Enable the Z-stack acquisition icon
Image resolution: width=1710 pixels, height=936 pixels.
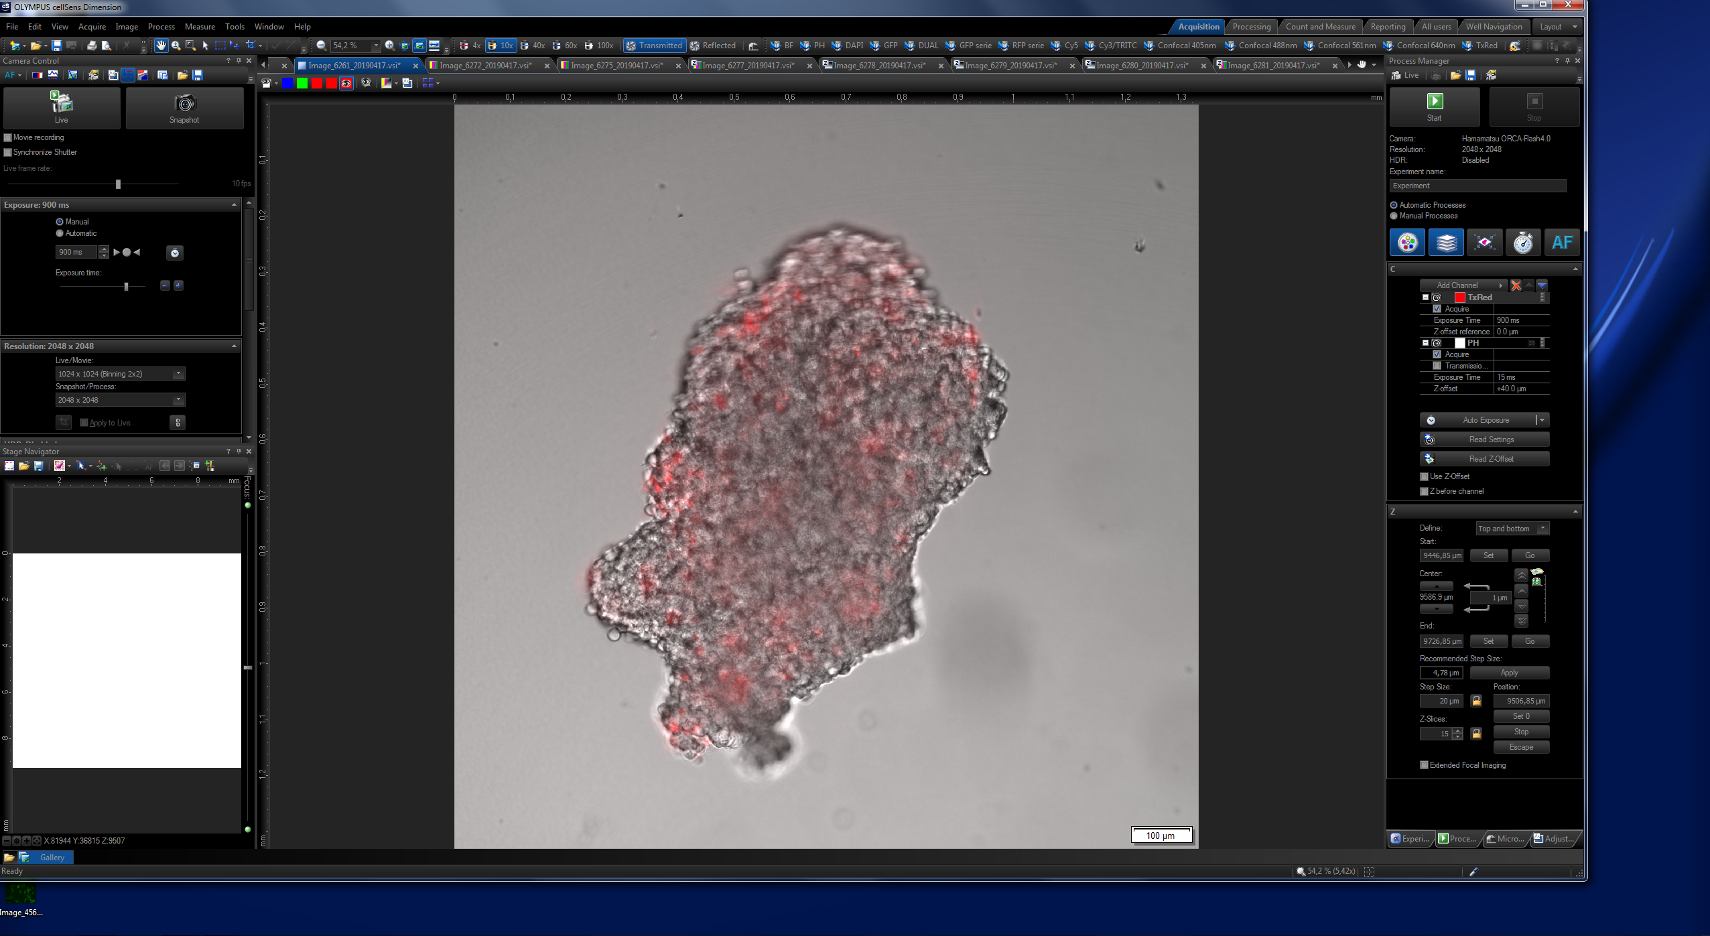click(x=1446, y=243)
